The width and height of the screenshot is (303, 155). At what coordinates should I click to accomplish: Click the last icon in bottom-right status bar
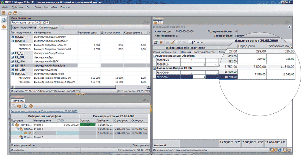tap(289, 150)
